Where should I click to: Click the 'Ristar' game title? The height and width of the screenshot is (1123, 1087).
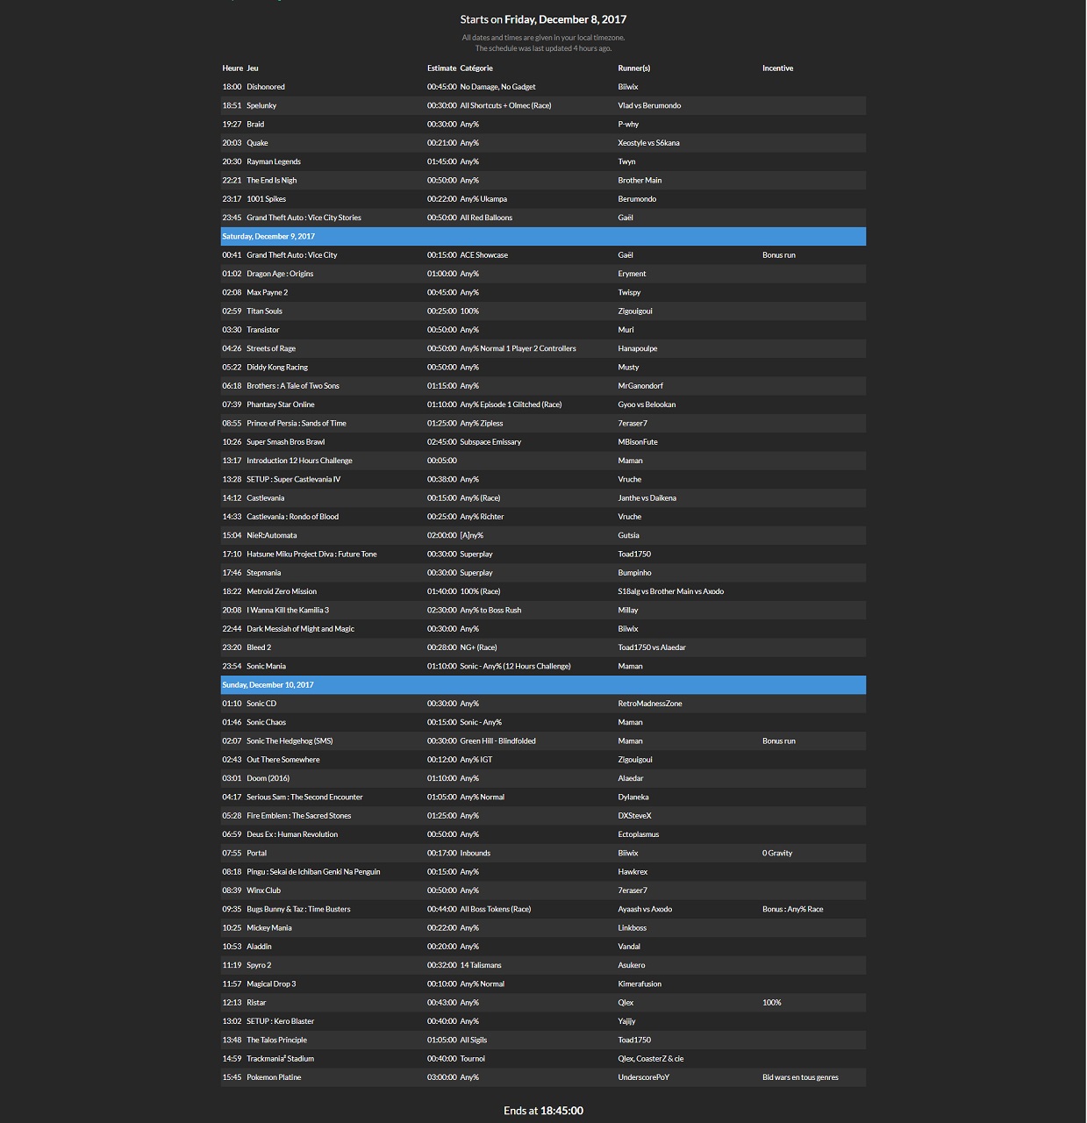(x=256, y=1003)
